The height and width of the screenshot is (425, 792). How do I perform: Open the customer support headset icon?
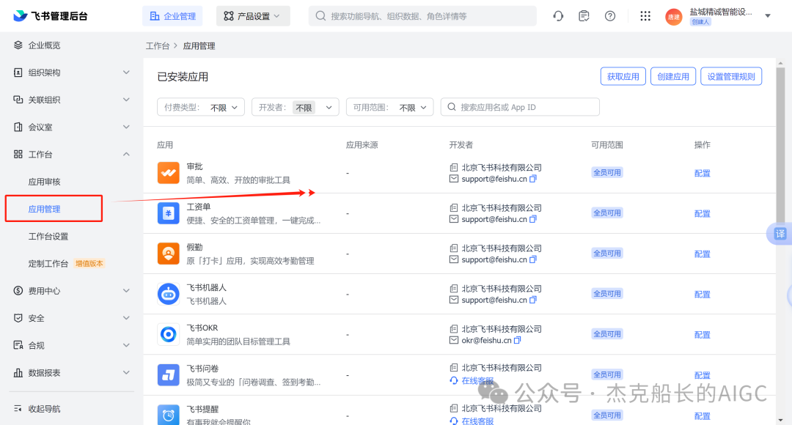558,16
